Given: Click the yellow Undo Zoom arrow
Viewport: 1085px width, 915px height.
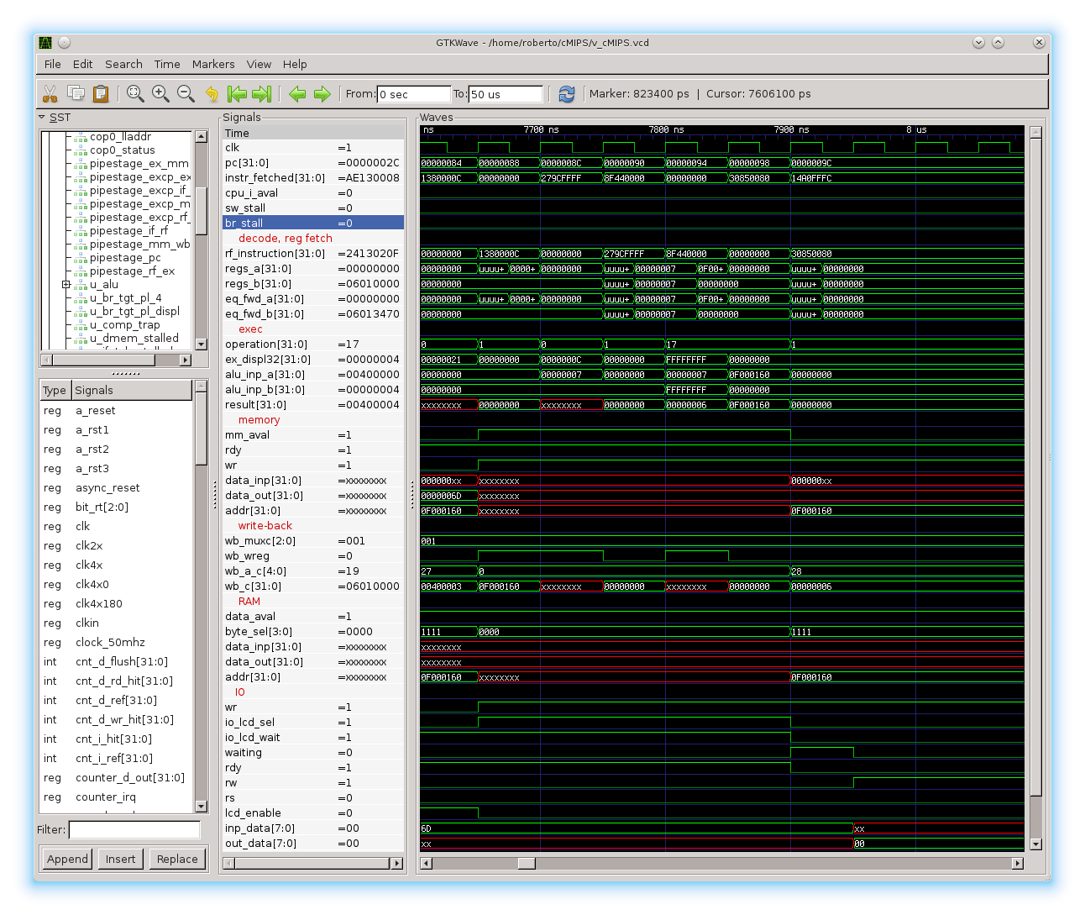Looking at the screenshot, I should 212,93.
